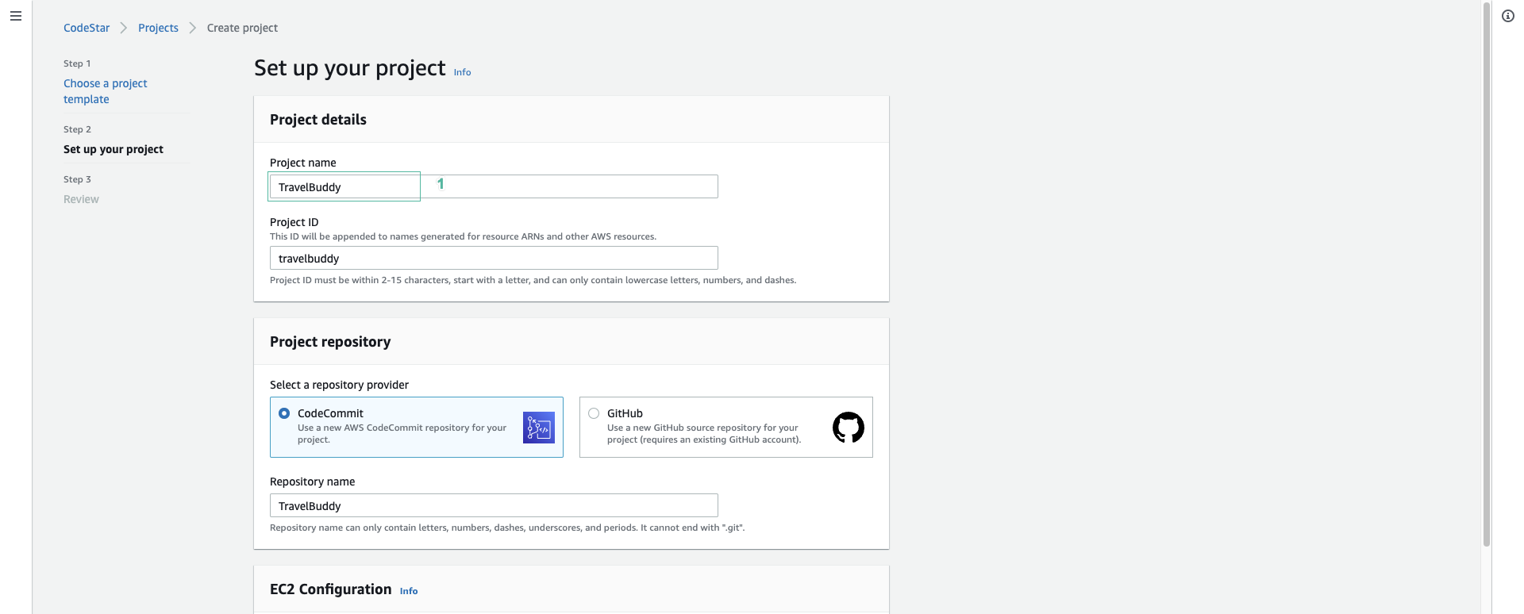Viewport: 1524px width, 614px height.
Task: Select the GitHub repository provider radio
Action: tap(594, 413)
